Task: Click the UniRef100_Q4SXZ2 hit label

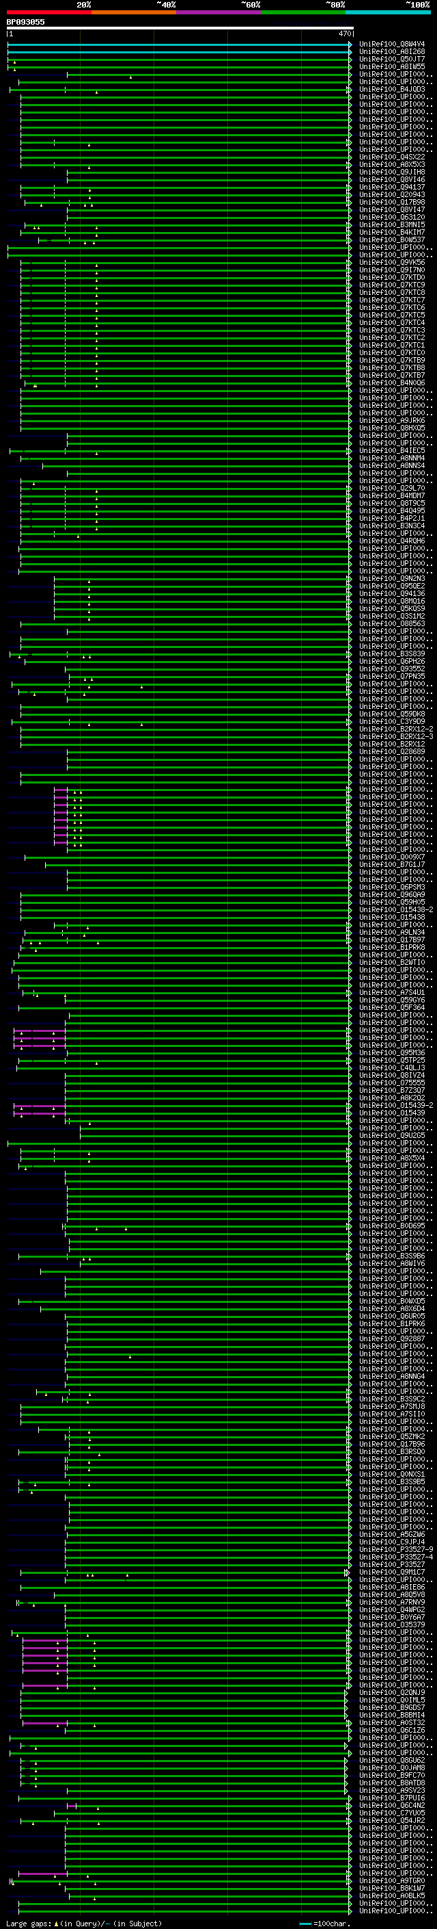Action: [x=392, y=157]
